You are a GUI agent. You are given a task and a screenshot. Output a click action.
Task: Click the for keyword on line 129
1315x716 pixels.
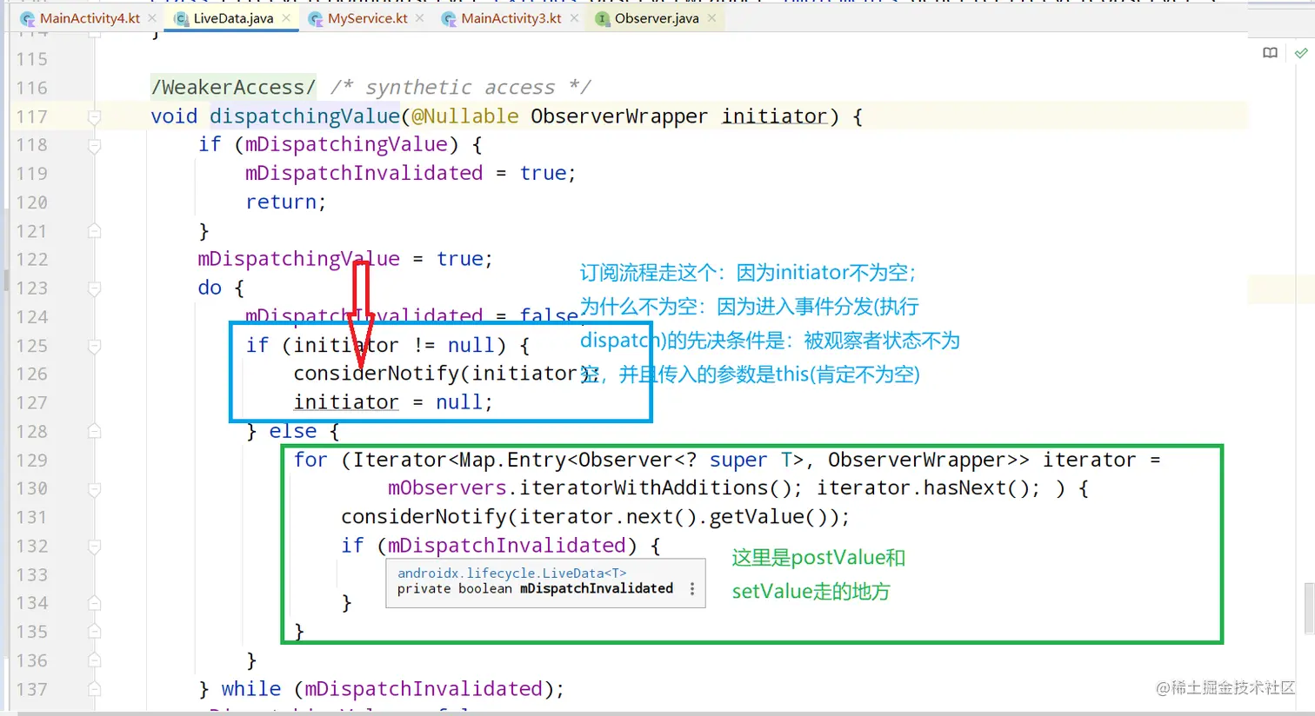pyautogui.click(x=310, y=461)
